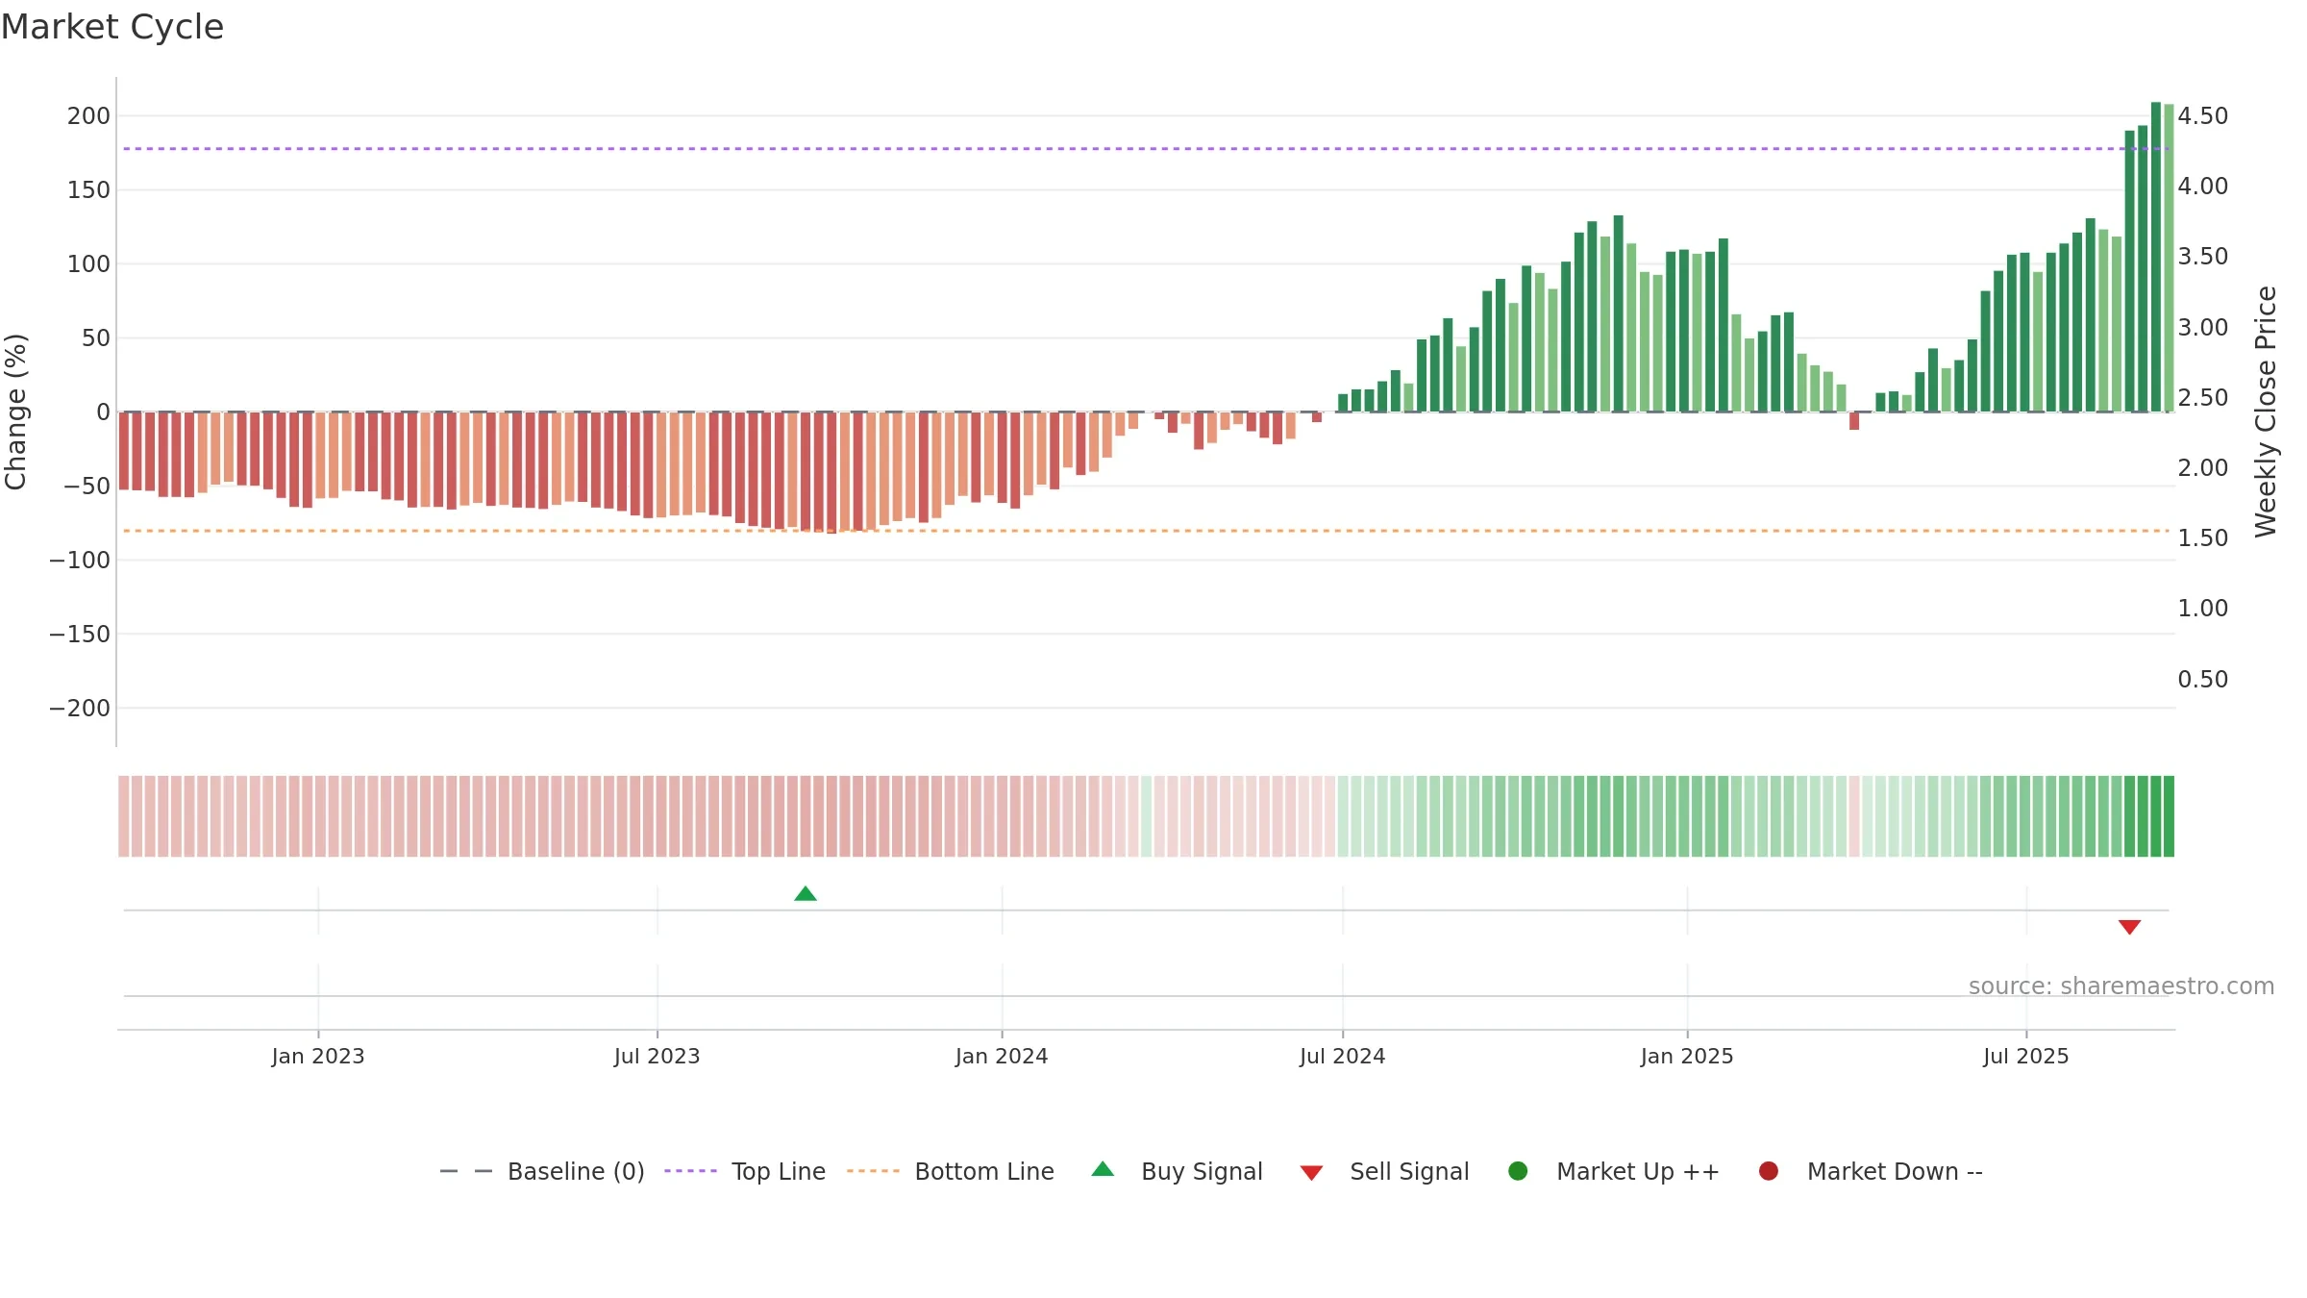The height and width of the screenshot is (1298, 2307).
Task: Click the Change (%) axis title
Action: [x=16, y=412]
